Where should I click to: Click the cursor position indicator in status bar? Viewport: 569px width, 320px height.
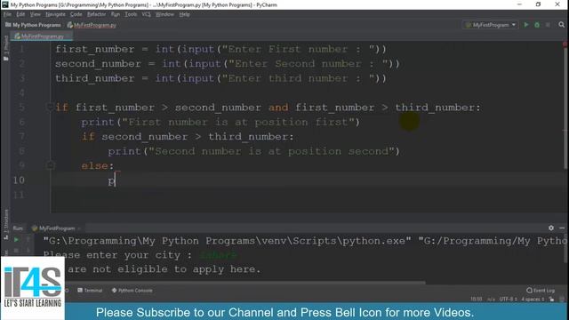(477, 299)
